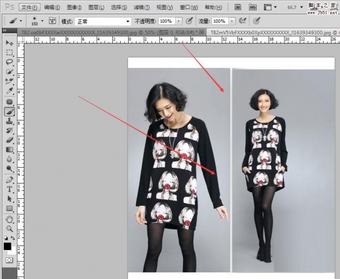
Task: Open the 文件(F) menu
Action: (x=29, y=7)
